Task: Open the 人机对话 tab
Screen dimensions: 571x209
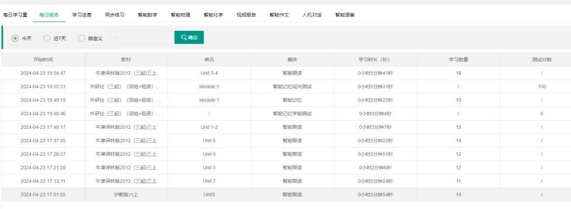Action: pos(312,15)
